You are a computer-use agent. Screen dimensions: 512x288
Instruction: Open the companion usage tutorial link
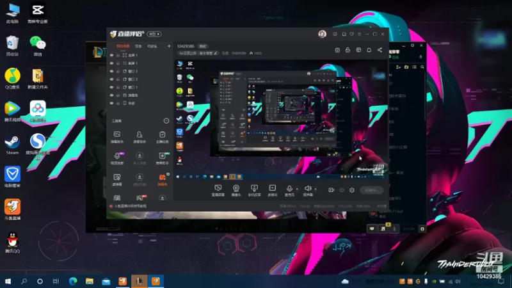131,206
